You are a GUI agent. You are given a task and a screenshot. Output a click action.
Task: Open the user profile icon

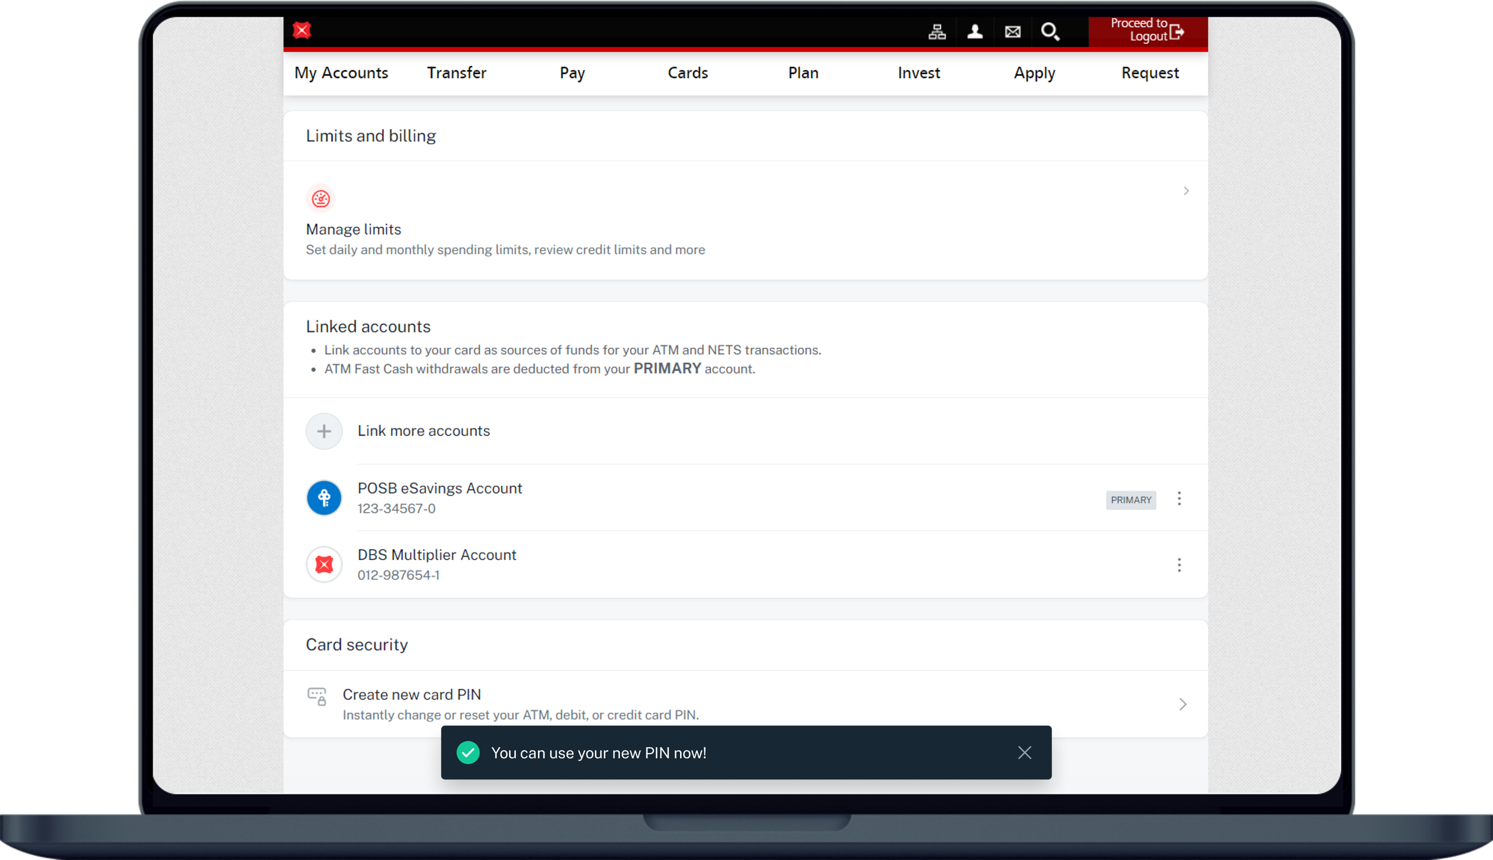point(974,32)
